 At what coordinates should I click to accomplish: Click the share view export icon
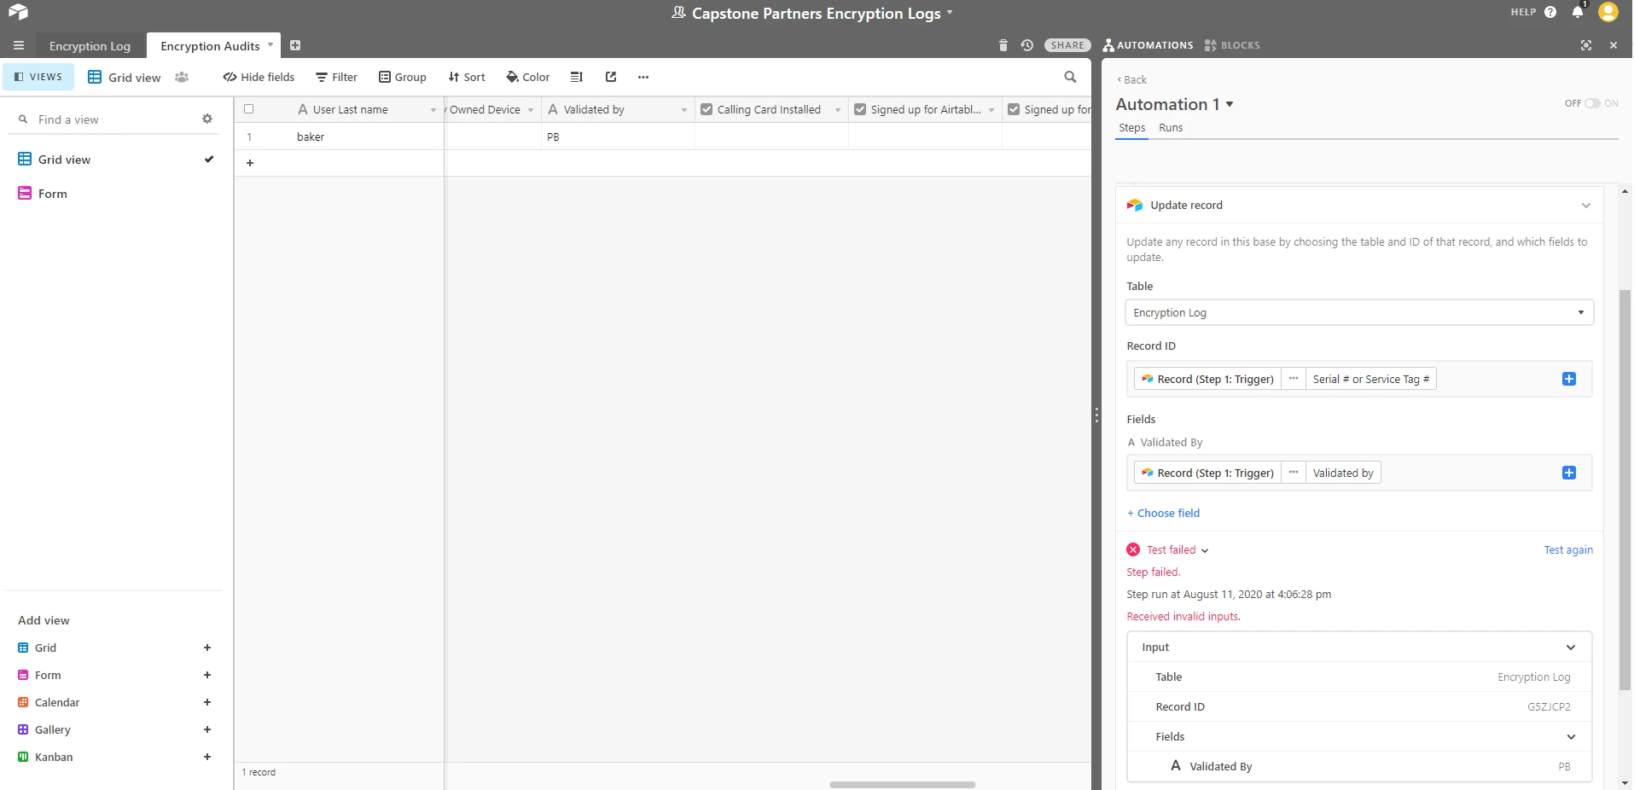[611, 77]
